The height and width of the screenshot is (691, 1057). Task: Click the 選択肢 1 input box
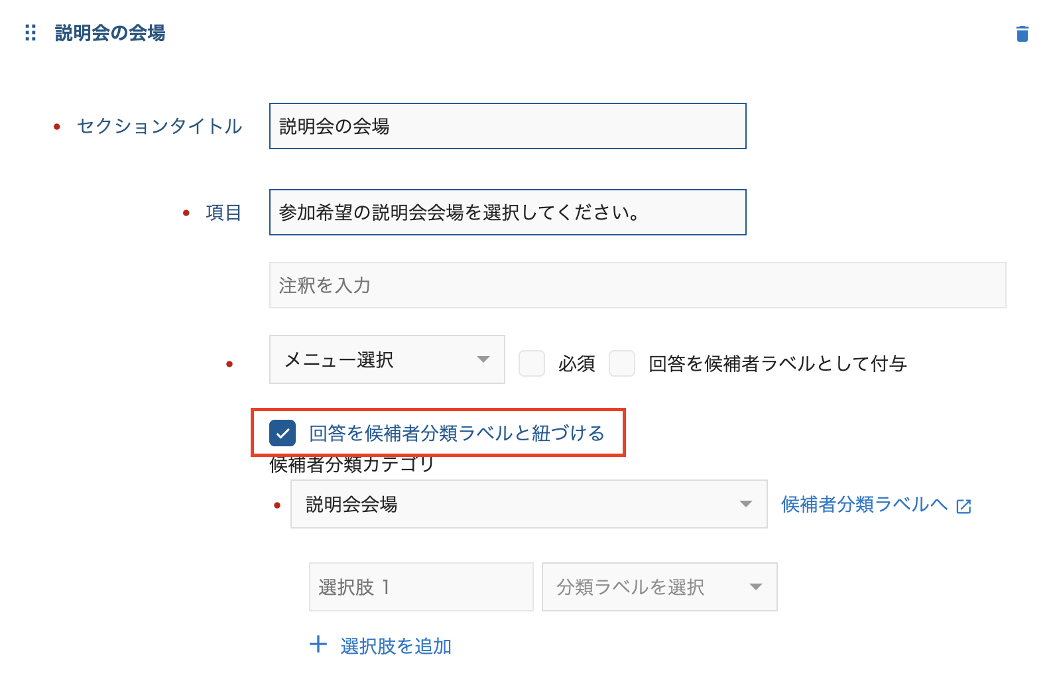point(420,586)
